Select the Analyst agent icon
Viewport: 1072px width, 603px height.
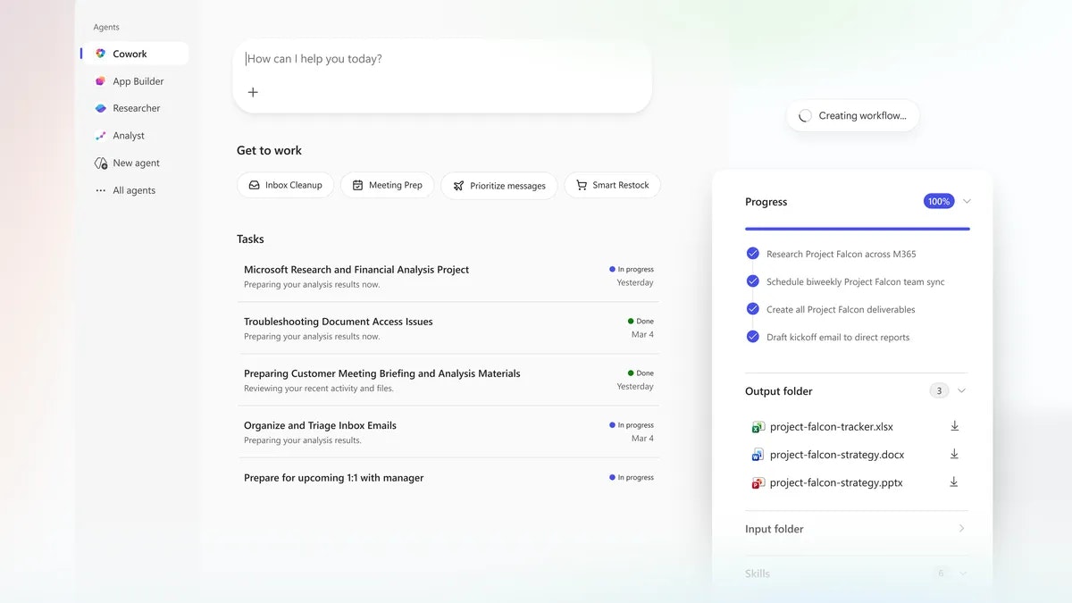coord(100,135)
